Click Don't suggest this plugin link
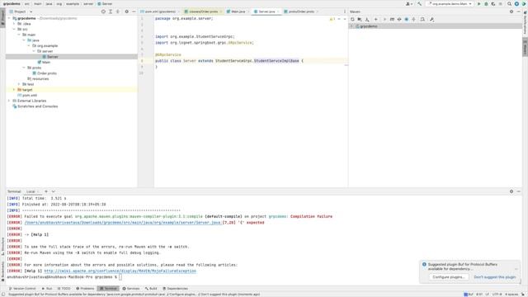 click(495, 277)
